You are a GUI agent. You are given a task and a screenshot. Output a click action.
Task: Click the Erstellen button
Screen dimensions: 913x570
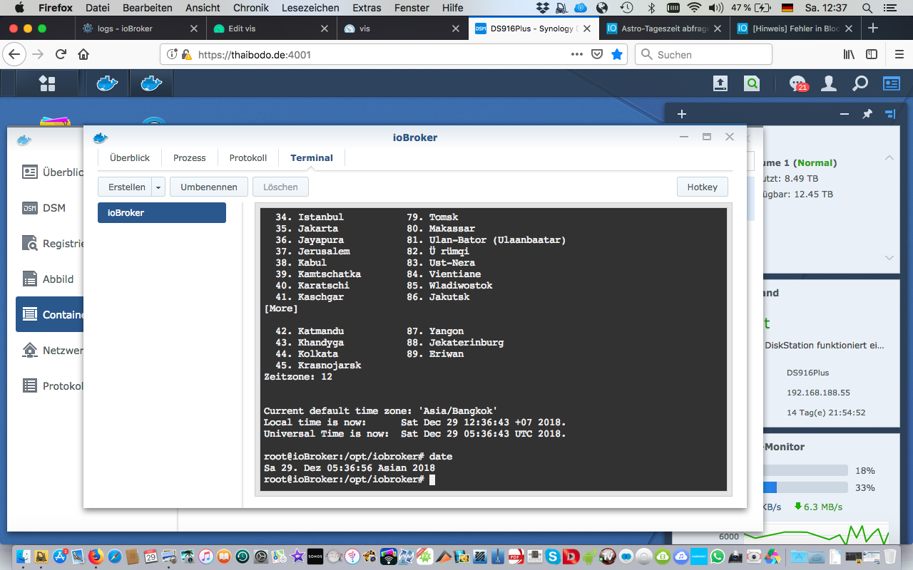(x=126, y=187)
